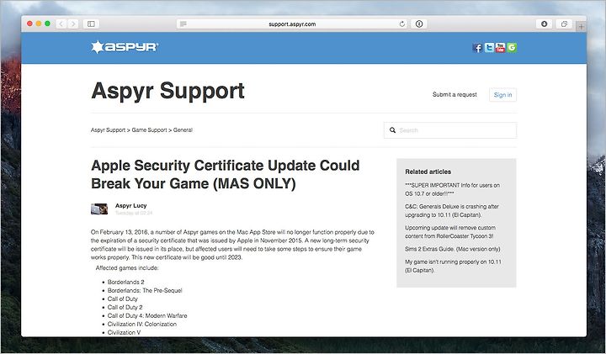
Task: Open the RollerCoaster Tycoon 3 update article
Action: click(x=450, y=231)
